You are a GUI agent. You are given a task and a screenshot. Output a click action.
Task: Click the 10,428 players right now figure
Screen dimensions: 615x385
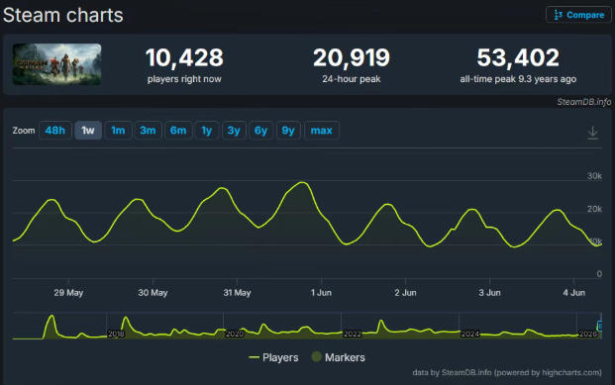click(184, 57)
